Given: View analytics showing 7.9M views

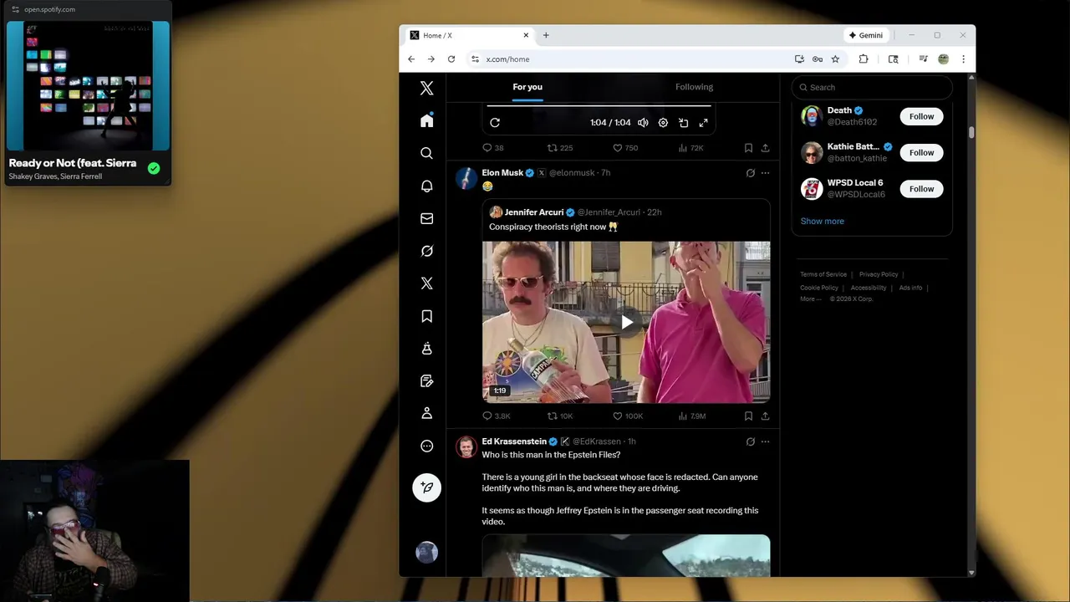Looking at the screenshot, I should point(692,416).
